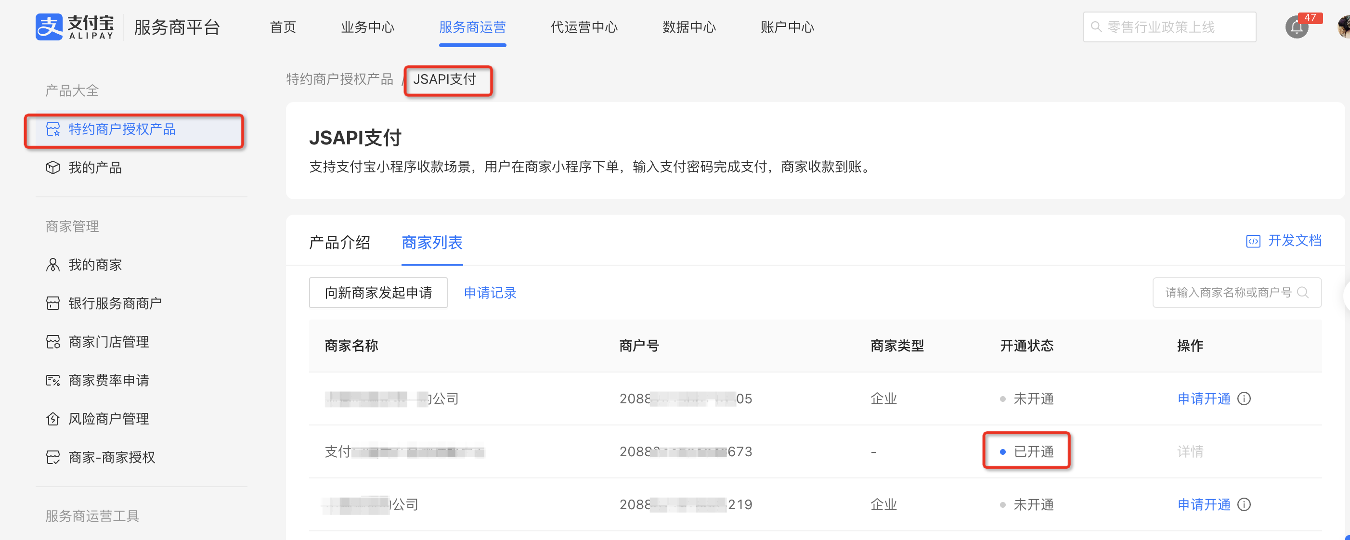Click the 我的产品 cube icon

(53, 167)
